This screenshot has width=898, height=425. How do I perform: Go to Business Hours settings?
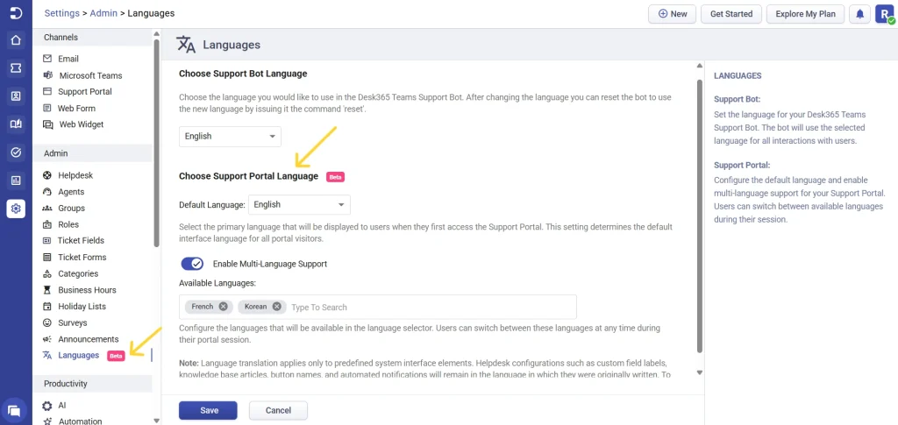point(87,290)
